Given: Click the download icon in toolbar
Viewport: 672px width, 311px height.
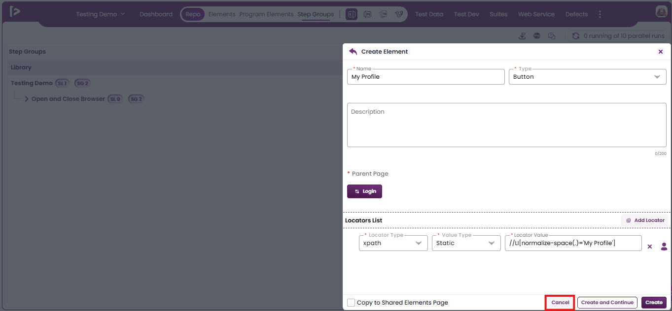Looking at the screenshot, I should [x=523, y=36].
